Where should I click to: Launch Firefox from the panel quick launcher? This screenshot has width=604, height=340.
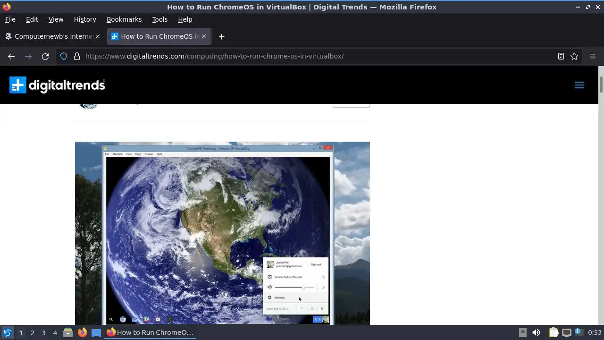pos(82,332)
